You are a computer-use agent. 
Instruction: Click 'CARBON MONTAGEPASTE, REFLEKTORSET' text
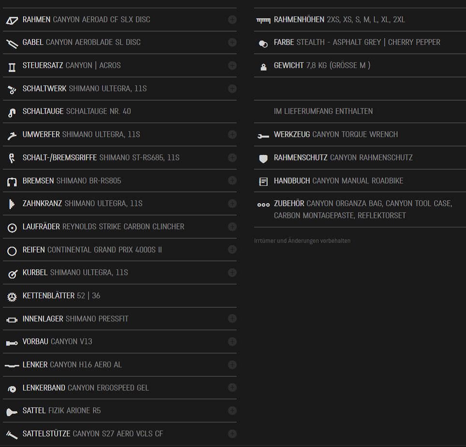340,215
